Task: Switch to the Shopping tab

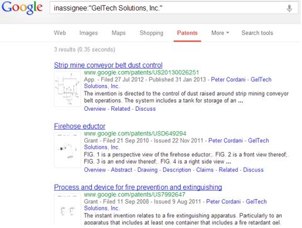Action: [152, 33]
